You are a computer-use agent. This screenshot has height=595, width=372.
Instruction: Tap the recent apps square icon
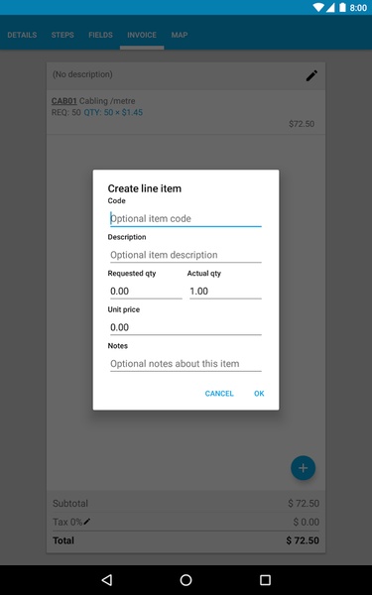(x=265, y=579)
